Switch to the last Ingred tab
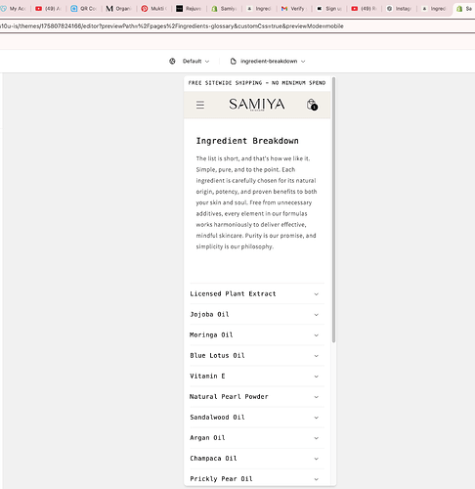475x489 pixels. 434,9
